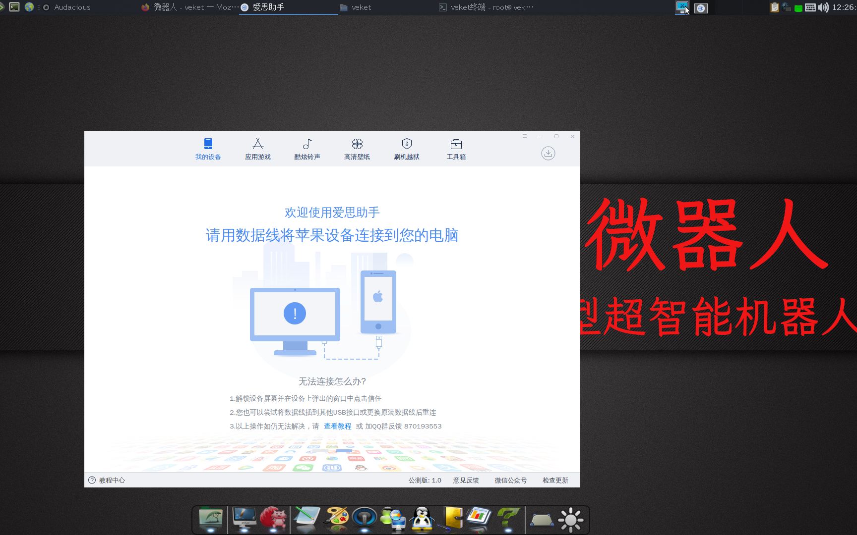Open the 高清壁纸 wallpapers tab
Image resolution: width=857 pixels, height=535 pixels.
pyautogui.click(x=357, y=149)
